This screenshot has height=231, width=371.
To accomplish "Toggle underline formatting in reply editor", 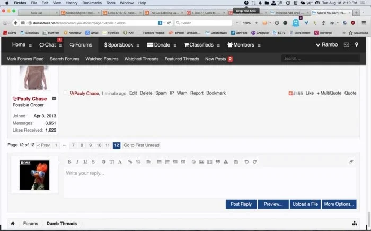I will 85,162.
